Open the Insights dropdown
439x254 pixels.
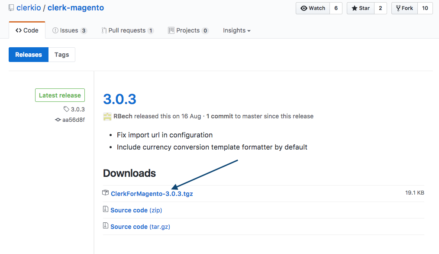[x=236, y=30]
